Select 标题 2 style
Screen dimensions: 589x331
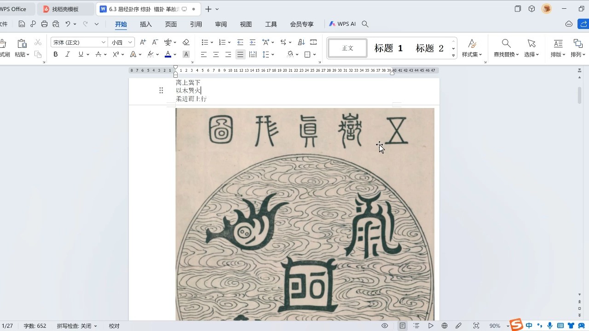(x=430, y=48)
